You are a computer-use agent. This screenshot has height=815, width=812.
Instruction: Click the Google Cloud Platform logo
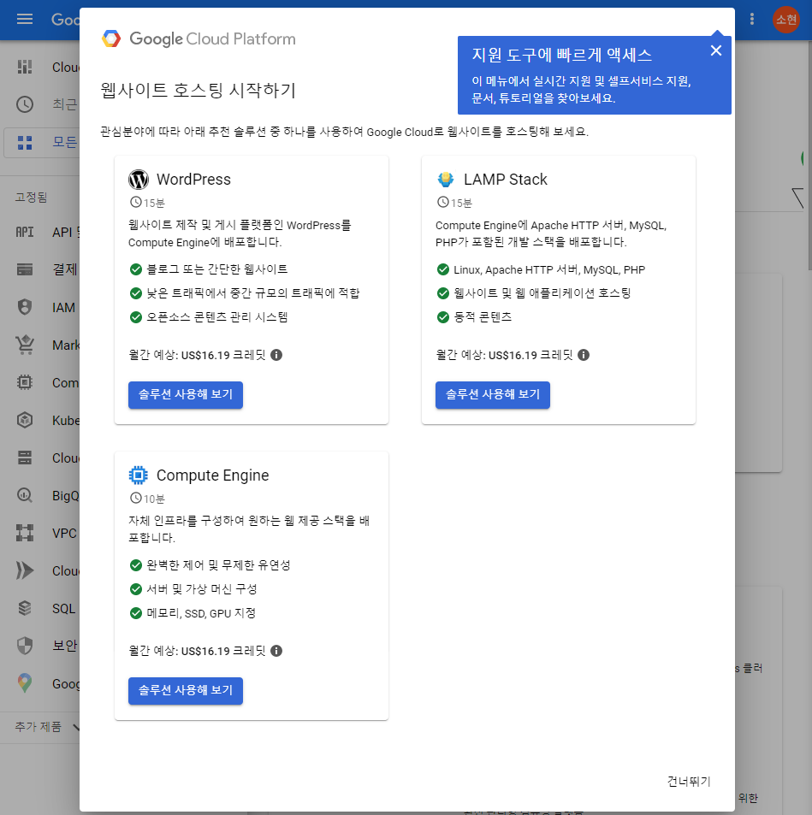click(x=199, y=39)
